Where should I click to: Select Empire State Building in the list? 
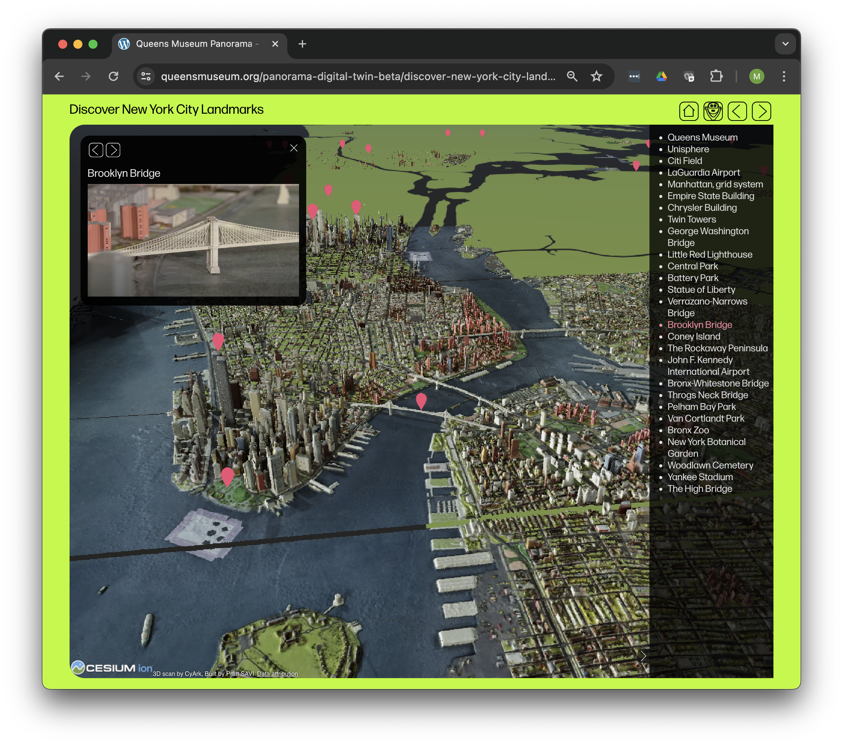(711, 196)
